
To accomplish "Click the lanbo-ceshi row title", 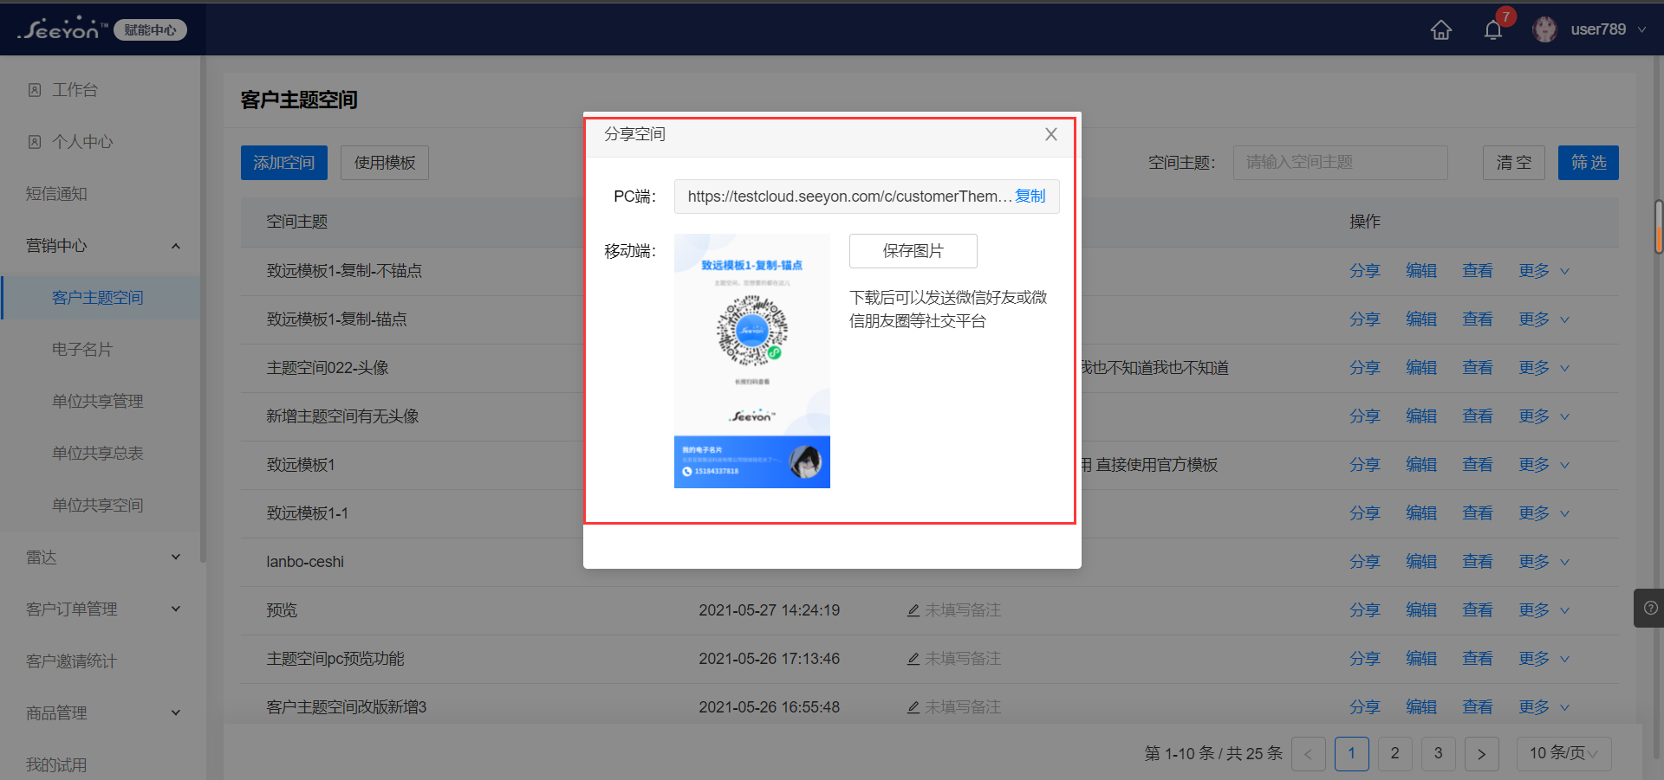I will tap(305, 562).
